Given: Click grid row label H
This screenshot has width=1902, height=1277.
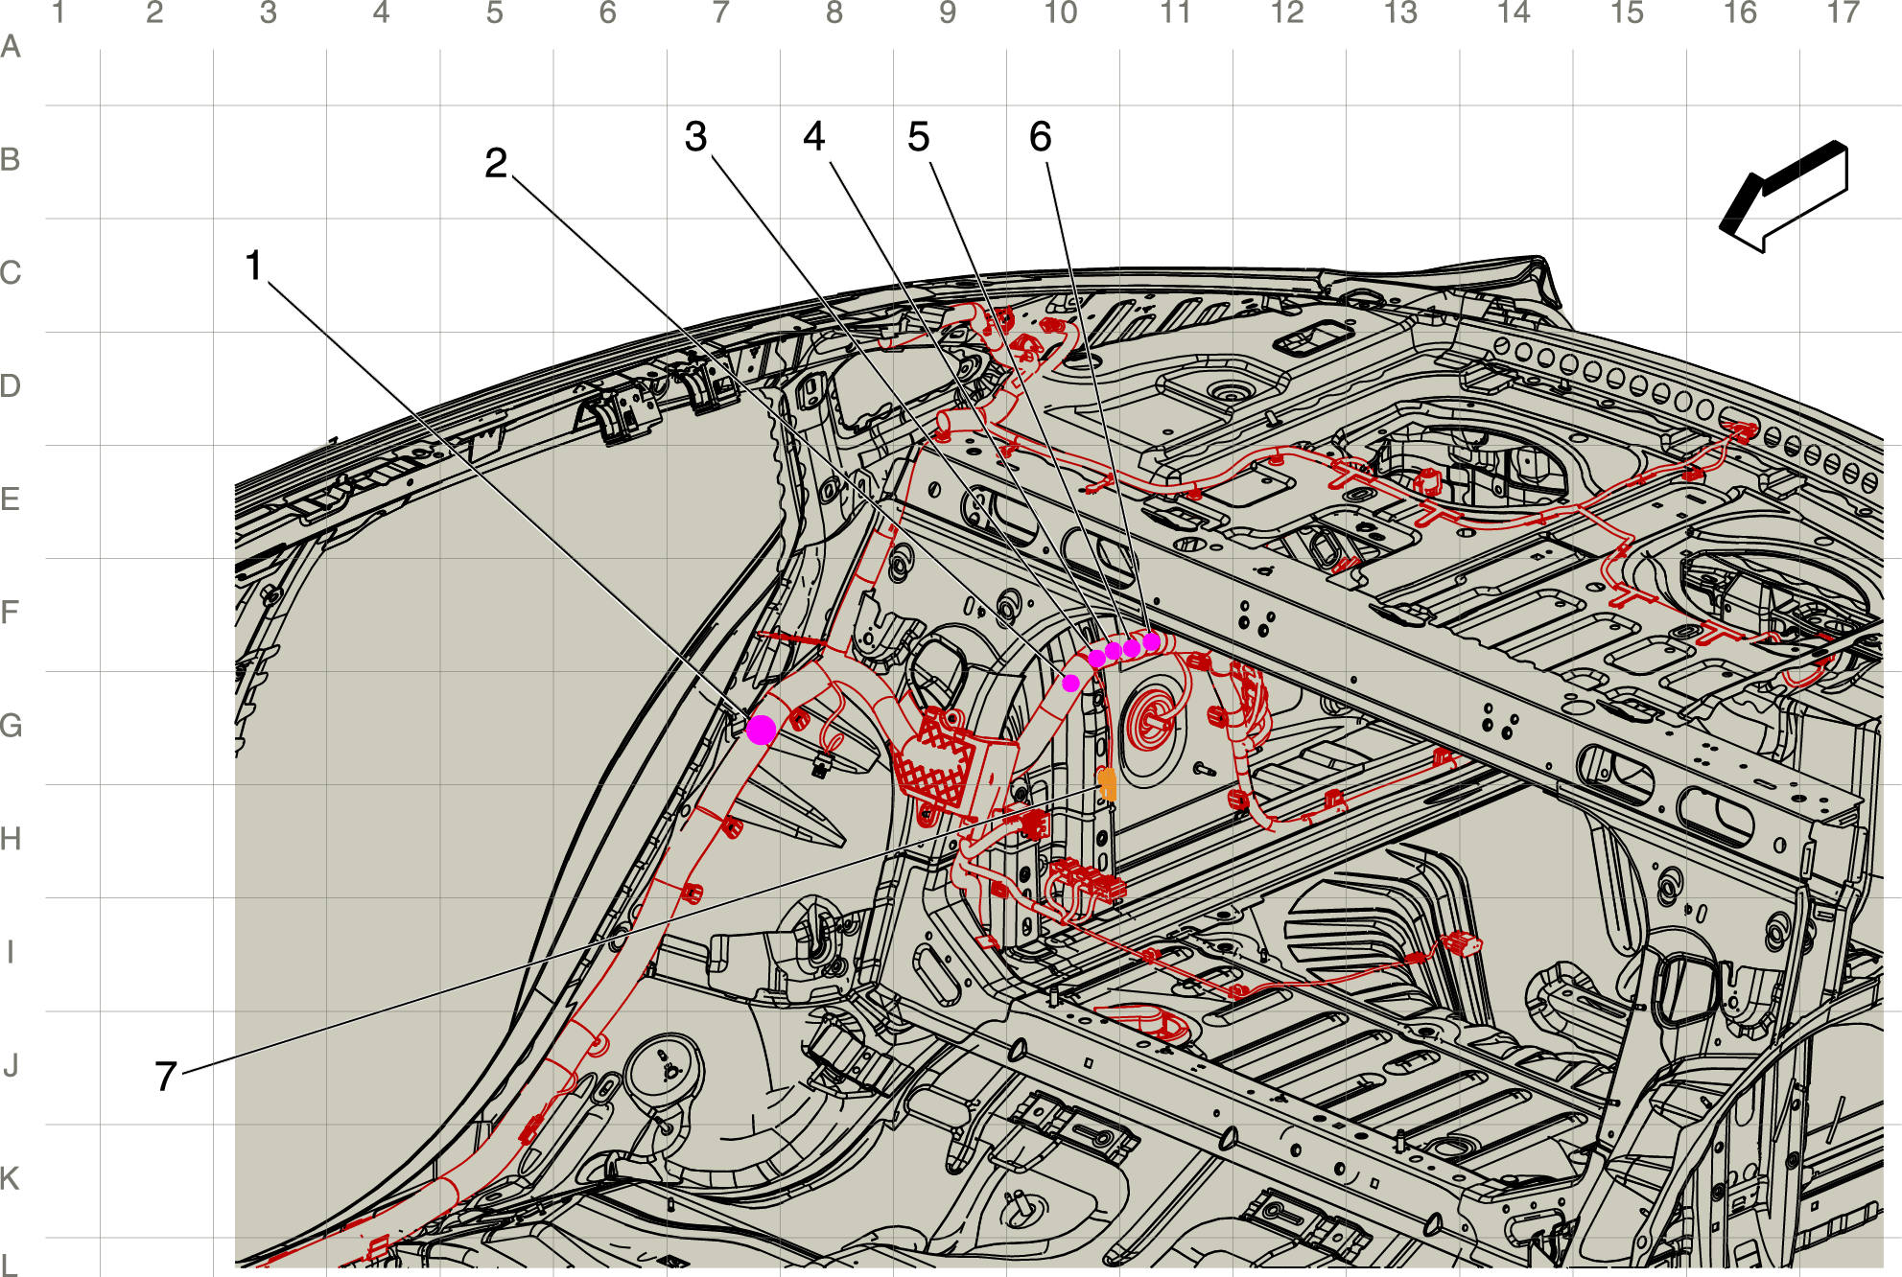Looking at the screenshot, I should [11, 840].
